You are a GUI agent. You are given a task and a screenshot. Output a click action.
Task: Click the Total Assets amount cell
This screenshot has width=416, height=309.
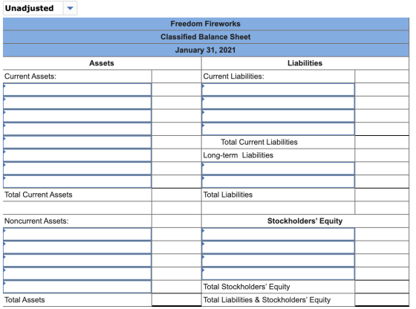177,300
